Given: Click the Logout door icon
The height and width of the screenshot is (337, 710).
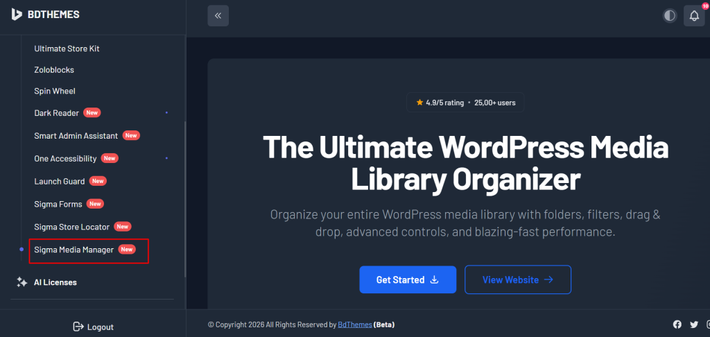Looking at the screenshot, I should pos(78,327).
